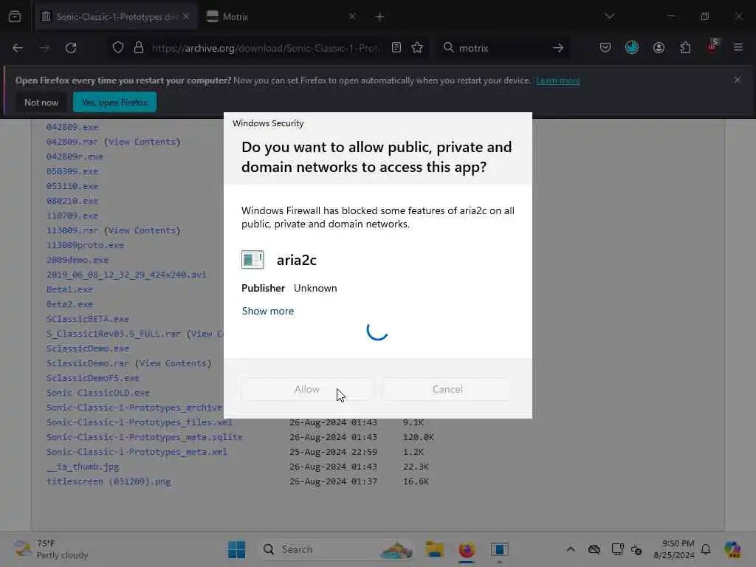Open the Firefox application menu

tap(738, 48)
